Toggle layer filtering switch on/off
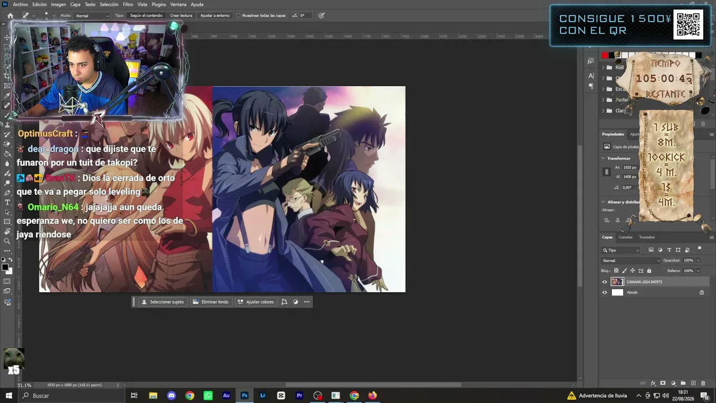The width and height of the screenshot is (716, 403). click(699, 249)
